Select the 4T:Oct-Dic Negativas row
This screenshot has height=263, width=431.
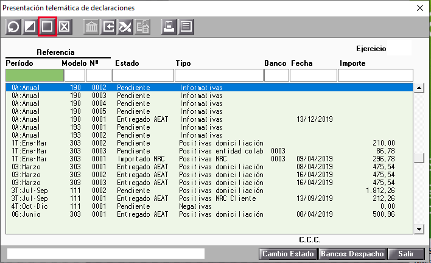pyautogui.click(x=209, y=206)
